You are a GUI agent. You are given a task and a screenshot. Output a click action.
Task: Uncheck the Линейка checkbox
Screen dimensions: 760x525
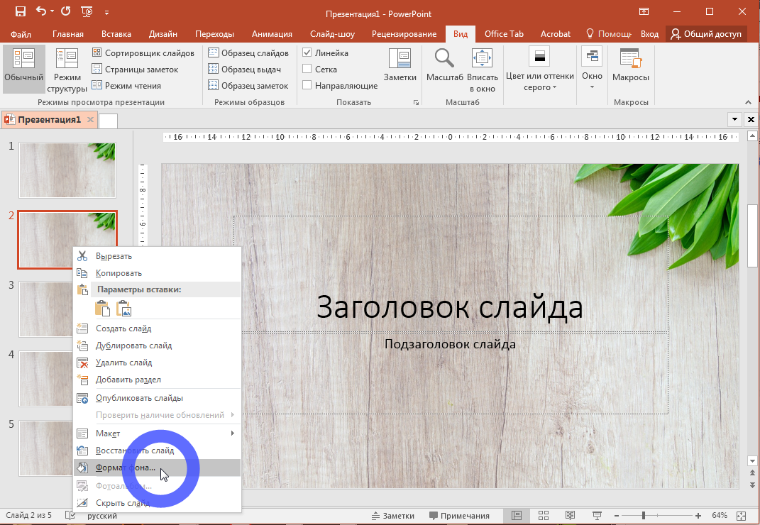307,53
